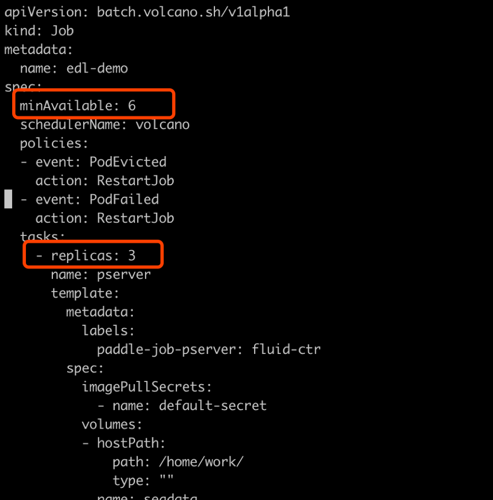Click the 'event: PodFailed' entry
This screenshot has height=500, width=493.
97,199
